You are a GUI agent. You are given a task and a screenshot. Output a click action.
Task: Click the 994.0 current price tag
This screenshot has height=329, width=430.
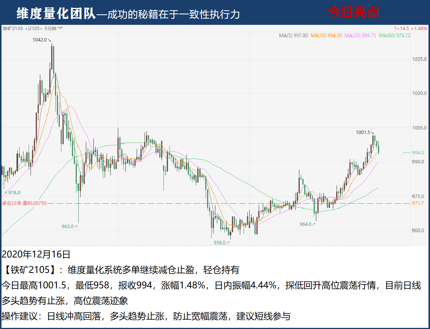(418, 153)
